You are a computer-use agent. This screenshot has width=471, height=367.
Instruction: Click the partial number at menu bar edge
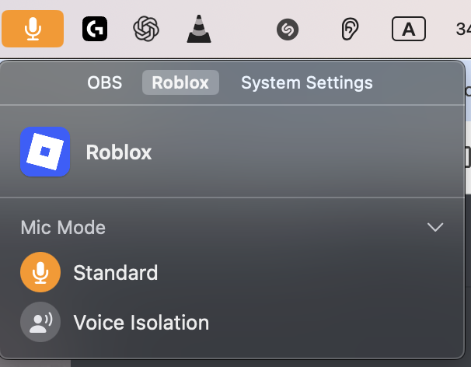(463, 29)
